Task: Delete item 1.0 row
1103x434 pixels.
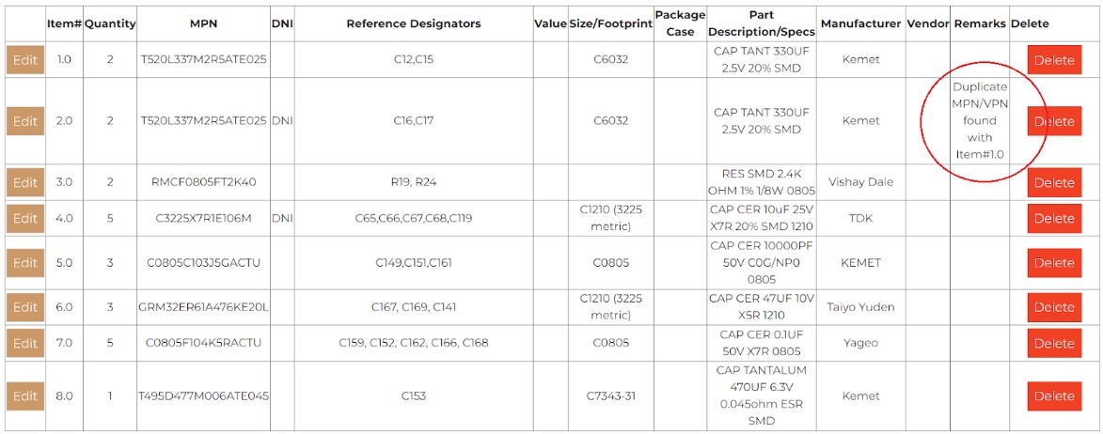Action: point(1054,60)
